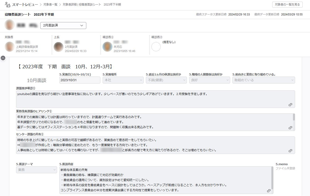This screenshot has width=310, height=196.
Task: Expand the 前向きに業務に取り組めている dropdown
Action: [x=263, y=80]
